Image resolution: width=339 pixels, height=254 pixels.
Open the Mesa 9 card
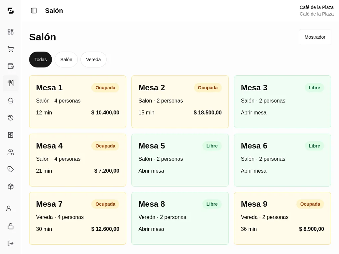point(282,218)
